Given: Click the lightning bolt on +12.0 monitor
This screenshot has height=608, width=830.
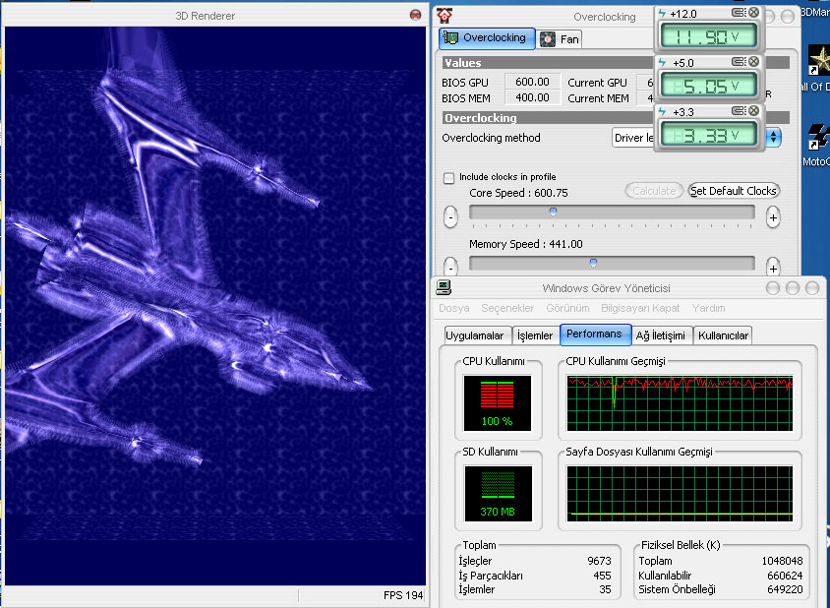Looking at the screenshot, I should tap(662, 13).
